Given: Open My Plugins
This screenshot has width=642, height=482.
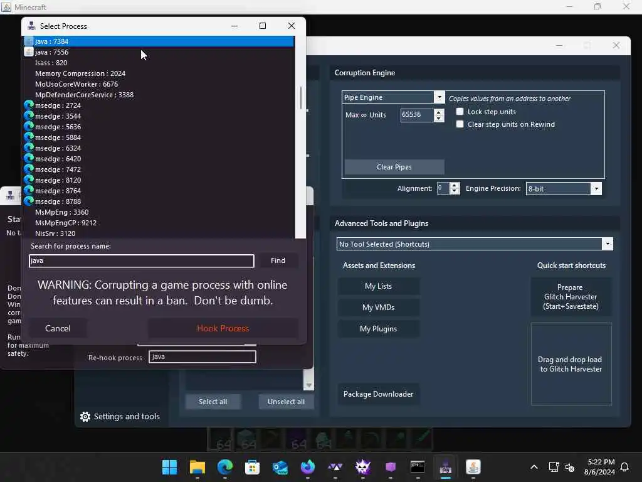Looking at the screenshot, I should pos(378,329).
